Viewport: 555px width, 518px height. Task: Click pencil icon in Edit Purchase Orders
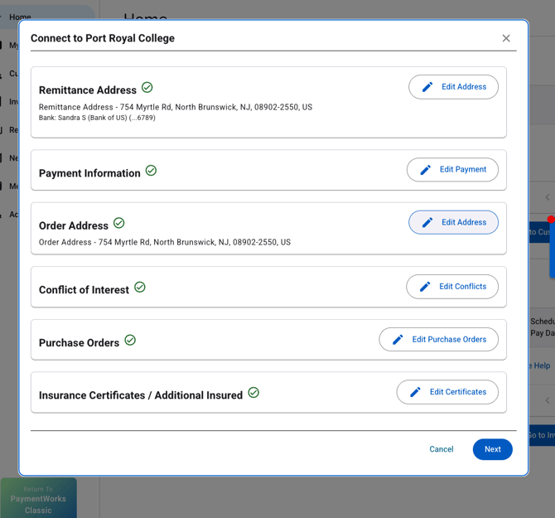[x=398, y=340]
